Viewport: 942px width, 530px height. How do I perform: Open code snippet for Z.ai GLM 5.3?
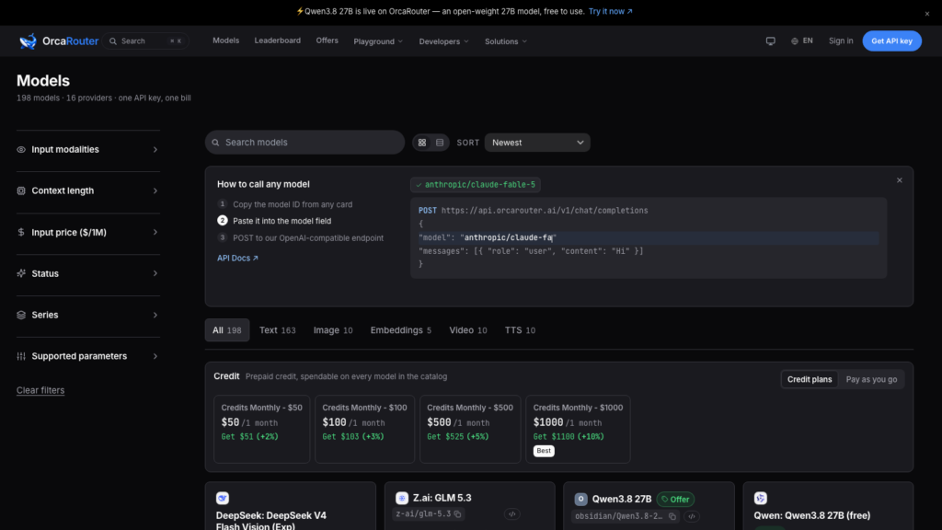click(x=511, y=514)
